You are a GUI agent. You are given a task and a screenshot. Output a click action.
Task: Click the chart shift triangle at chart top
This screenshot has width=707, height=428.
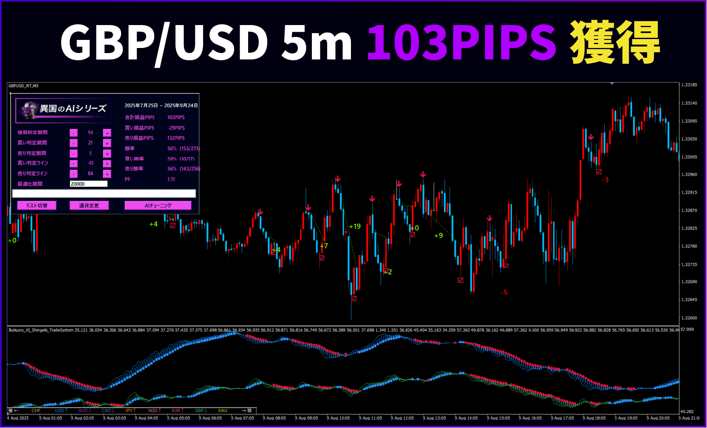click(x=612, y=84)
